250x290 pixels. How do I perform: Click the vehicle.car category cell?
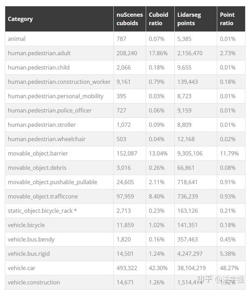59,268
